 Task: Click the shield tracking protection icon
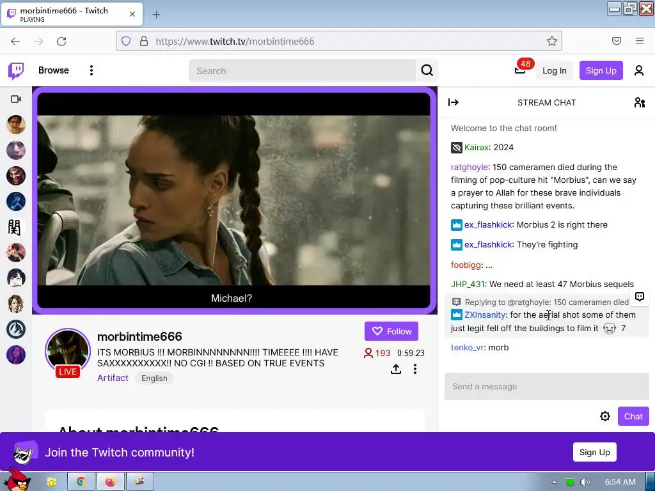click(126, 41)
